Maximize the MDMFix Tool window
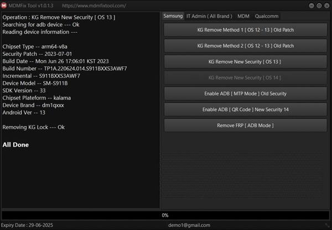 pos(319,6)
